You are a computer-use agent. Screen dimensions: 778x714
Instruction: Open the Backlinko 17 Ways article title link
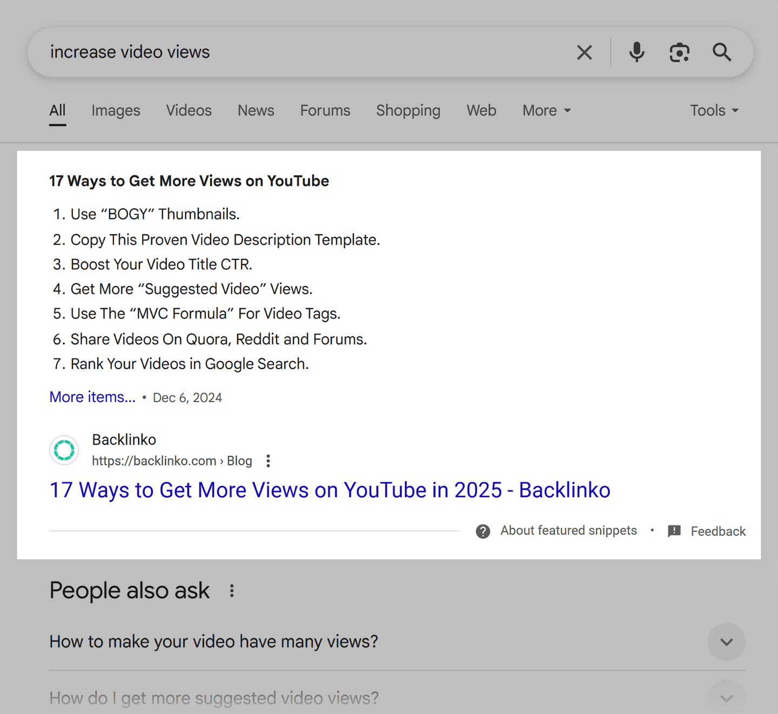coord(330,490)
